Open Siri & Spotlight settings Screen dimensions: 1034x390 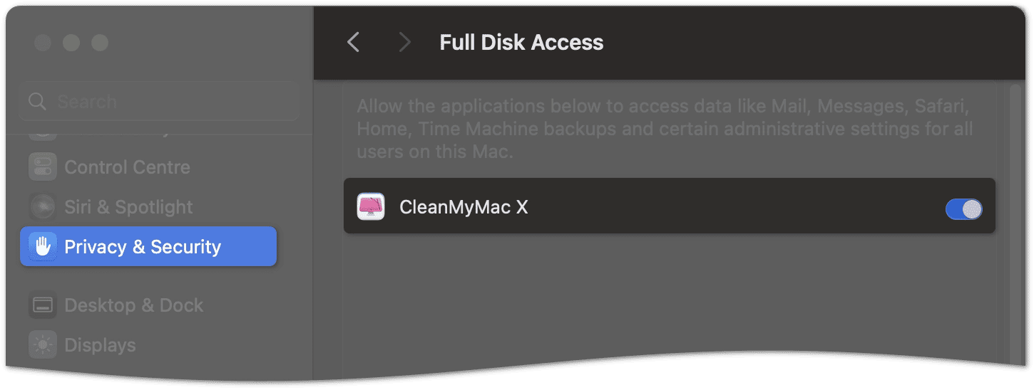[148, 207]
